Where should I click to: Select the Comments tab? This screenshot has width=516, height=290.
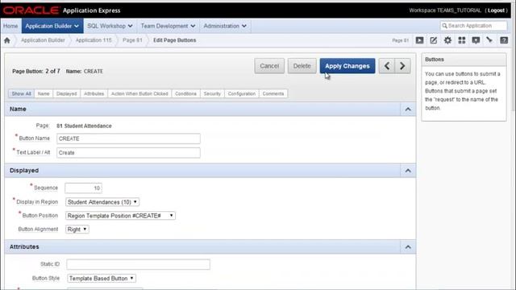tap(273, 93)
